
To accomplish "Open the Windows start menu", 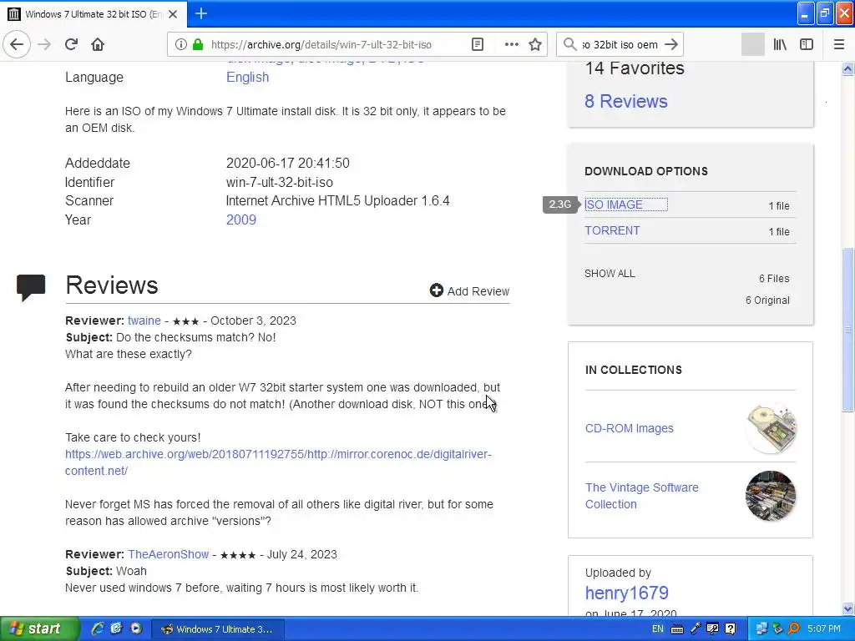I will 38,628.
